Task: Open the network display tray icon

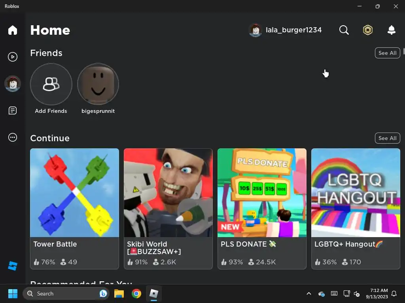Action: [346, 294]
